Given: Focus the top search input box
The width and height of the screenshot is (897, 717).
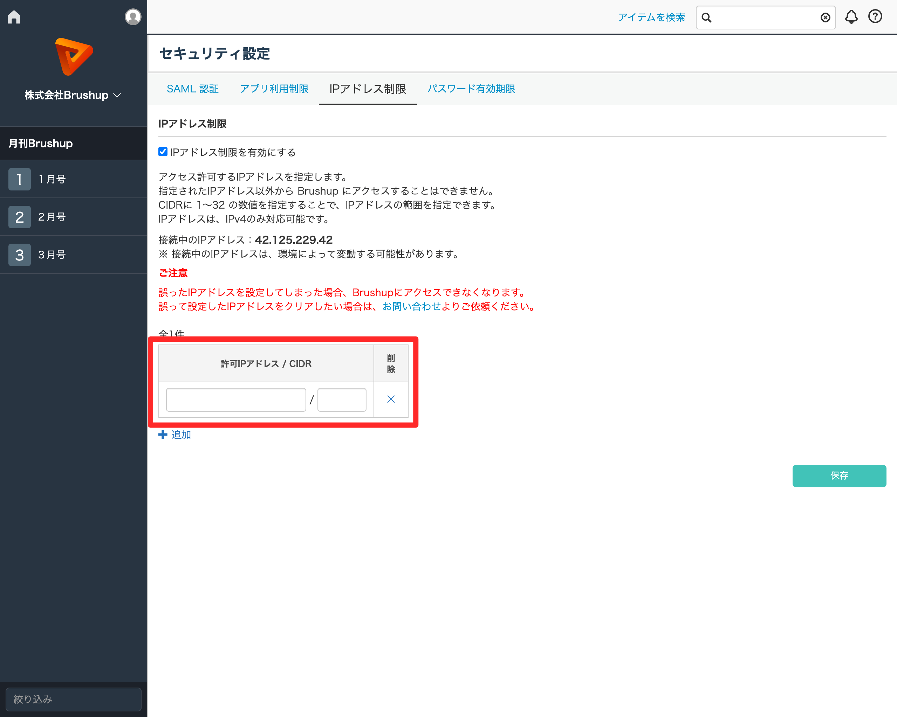Looking at the screenshot, I should click(x=766, y=18).
